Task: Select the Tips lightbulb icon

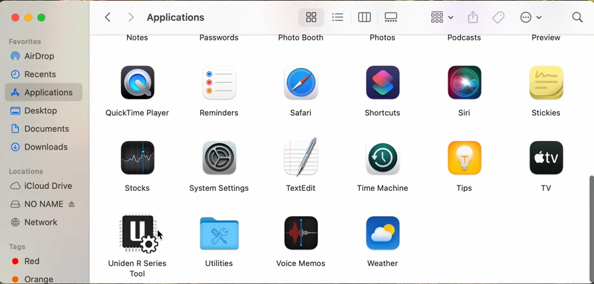Action: pos(464,158)
